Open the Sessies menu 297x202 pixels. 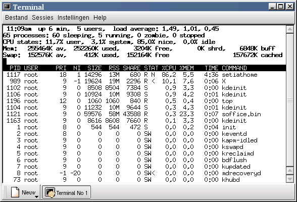42,18
